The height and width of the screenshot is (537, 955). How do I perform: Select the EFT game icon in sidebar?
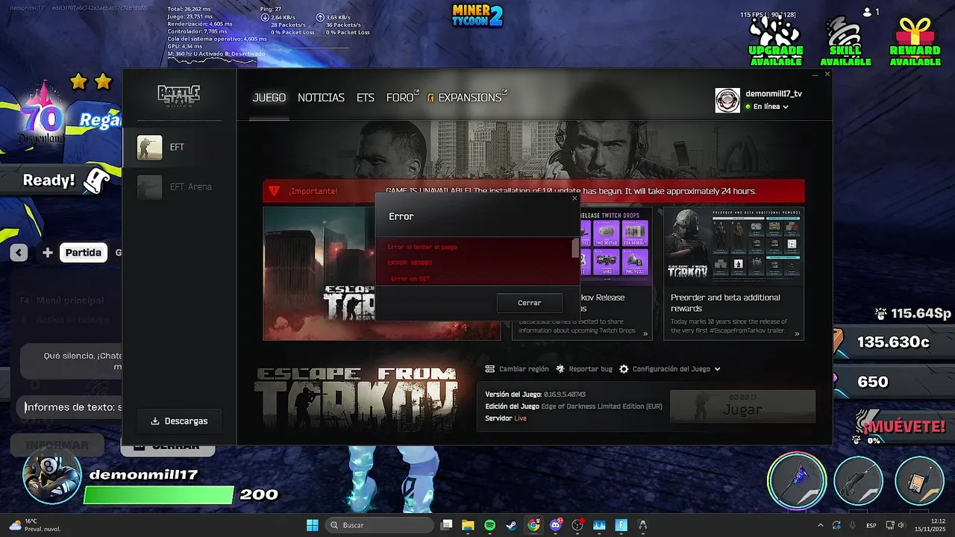[149, 148]
